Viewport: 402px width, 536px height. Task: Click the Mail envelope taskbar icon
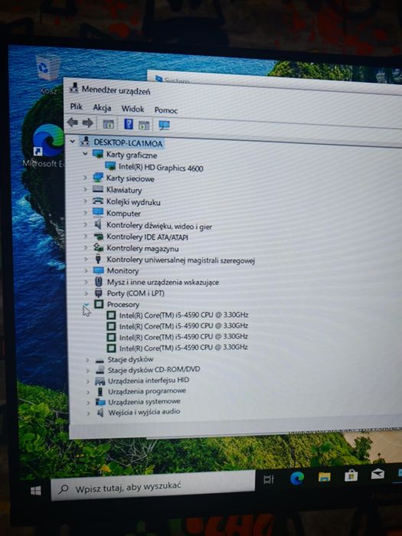377,473
